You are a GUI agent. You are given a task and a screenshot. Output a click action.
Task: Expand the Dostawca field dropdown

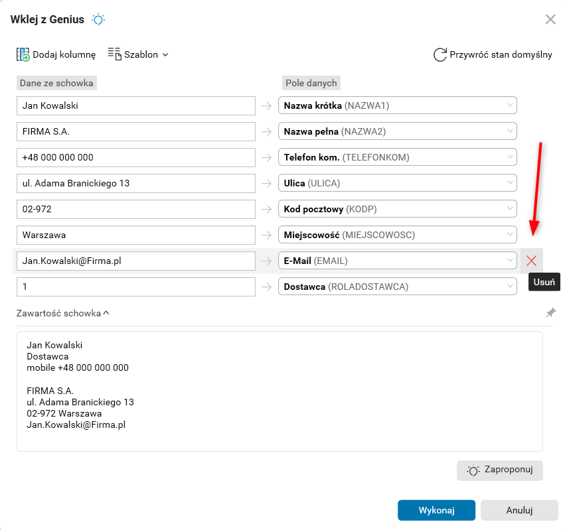coord(509,287)
